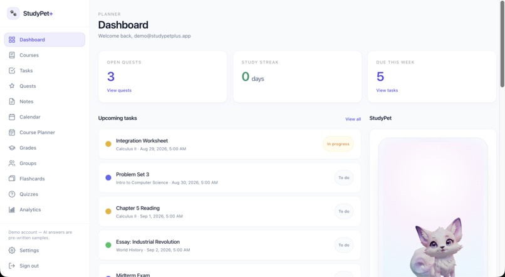
Task: Click the Course Planner calendar-grid icon
Action: [12, 132]
